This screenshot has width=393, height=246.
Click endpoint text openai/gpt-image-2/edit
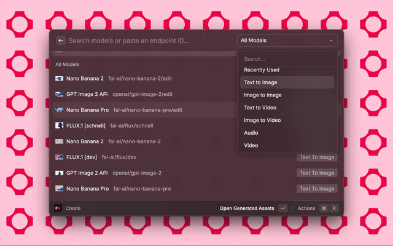[142, 94]
